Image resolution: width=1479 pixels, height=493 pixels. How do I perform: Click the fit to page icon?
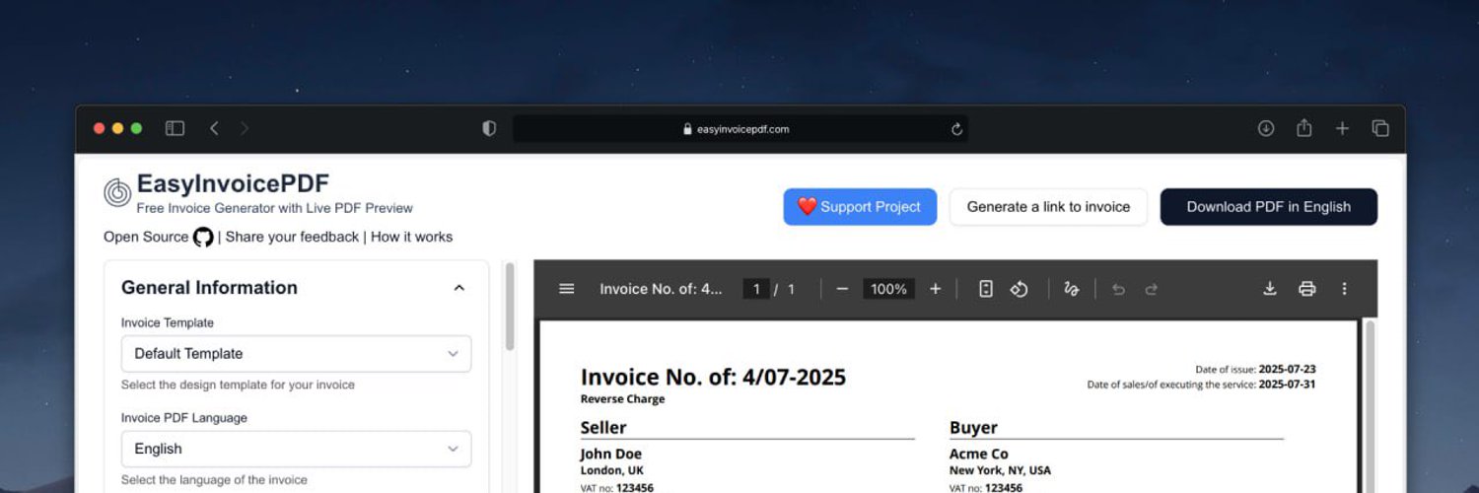(985, 289)
